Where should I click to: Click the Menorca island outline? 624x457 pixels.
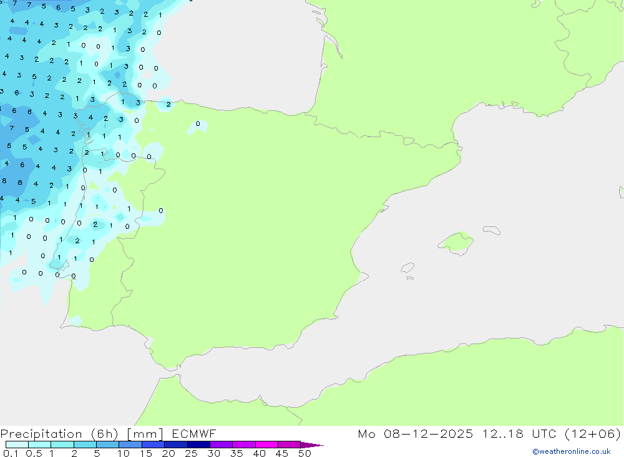(492, 230)
